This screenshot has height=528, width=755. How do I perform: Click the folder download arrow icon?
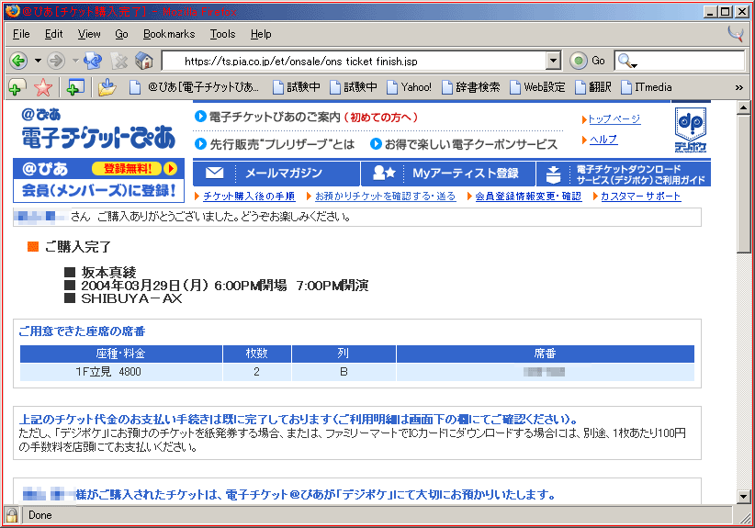pos(107,87)
